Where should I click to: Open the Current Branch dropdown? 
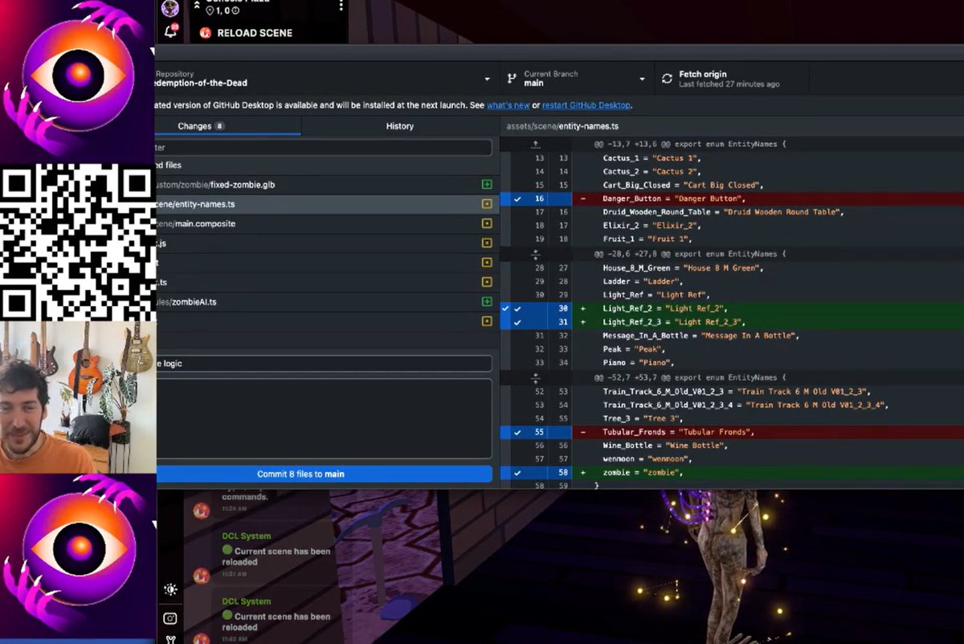tap(576, 78)
